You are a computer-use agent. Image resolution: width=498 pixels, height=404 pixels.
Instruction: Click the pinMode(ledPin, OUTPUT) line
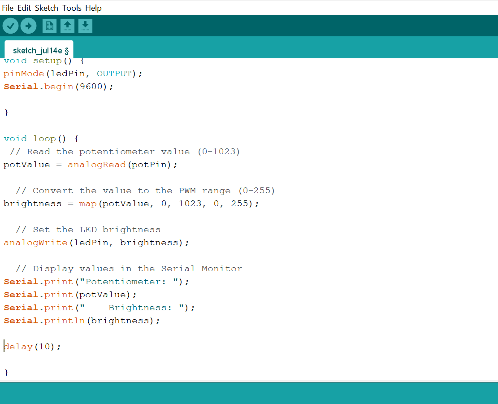(x=73, y=74)
